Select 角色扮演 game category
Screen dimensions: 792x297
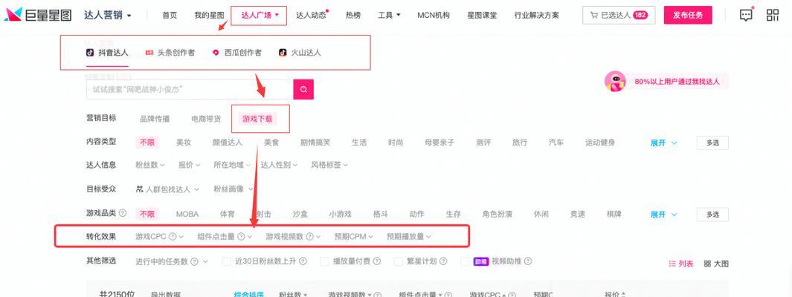coord(497,214)
